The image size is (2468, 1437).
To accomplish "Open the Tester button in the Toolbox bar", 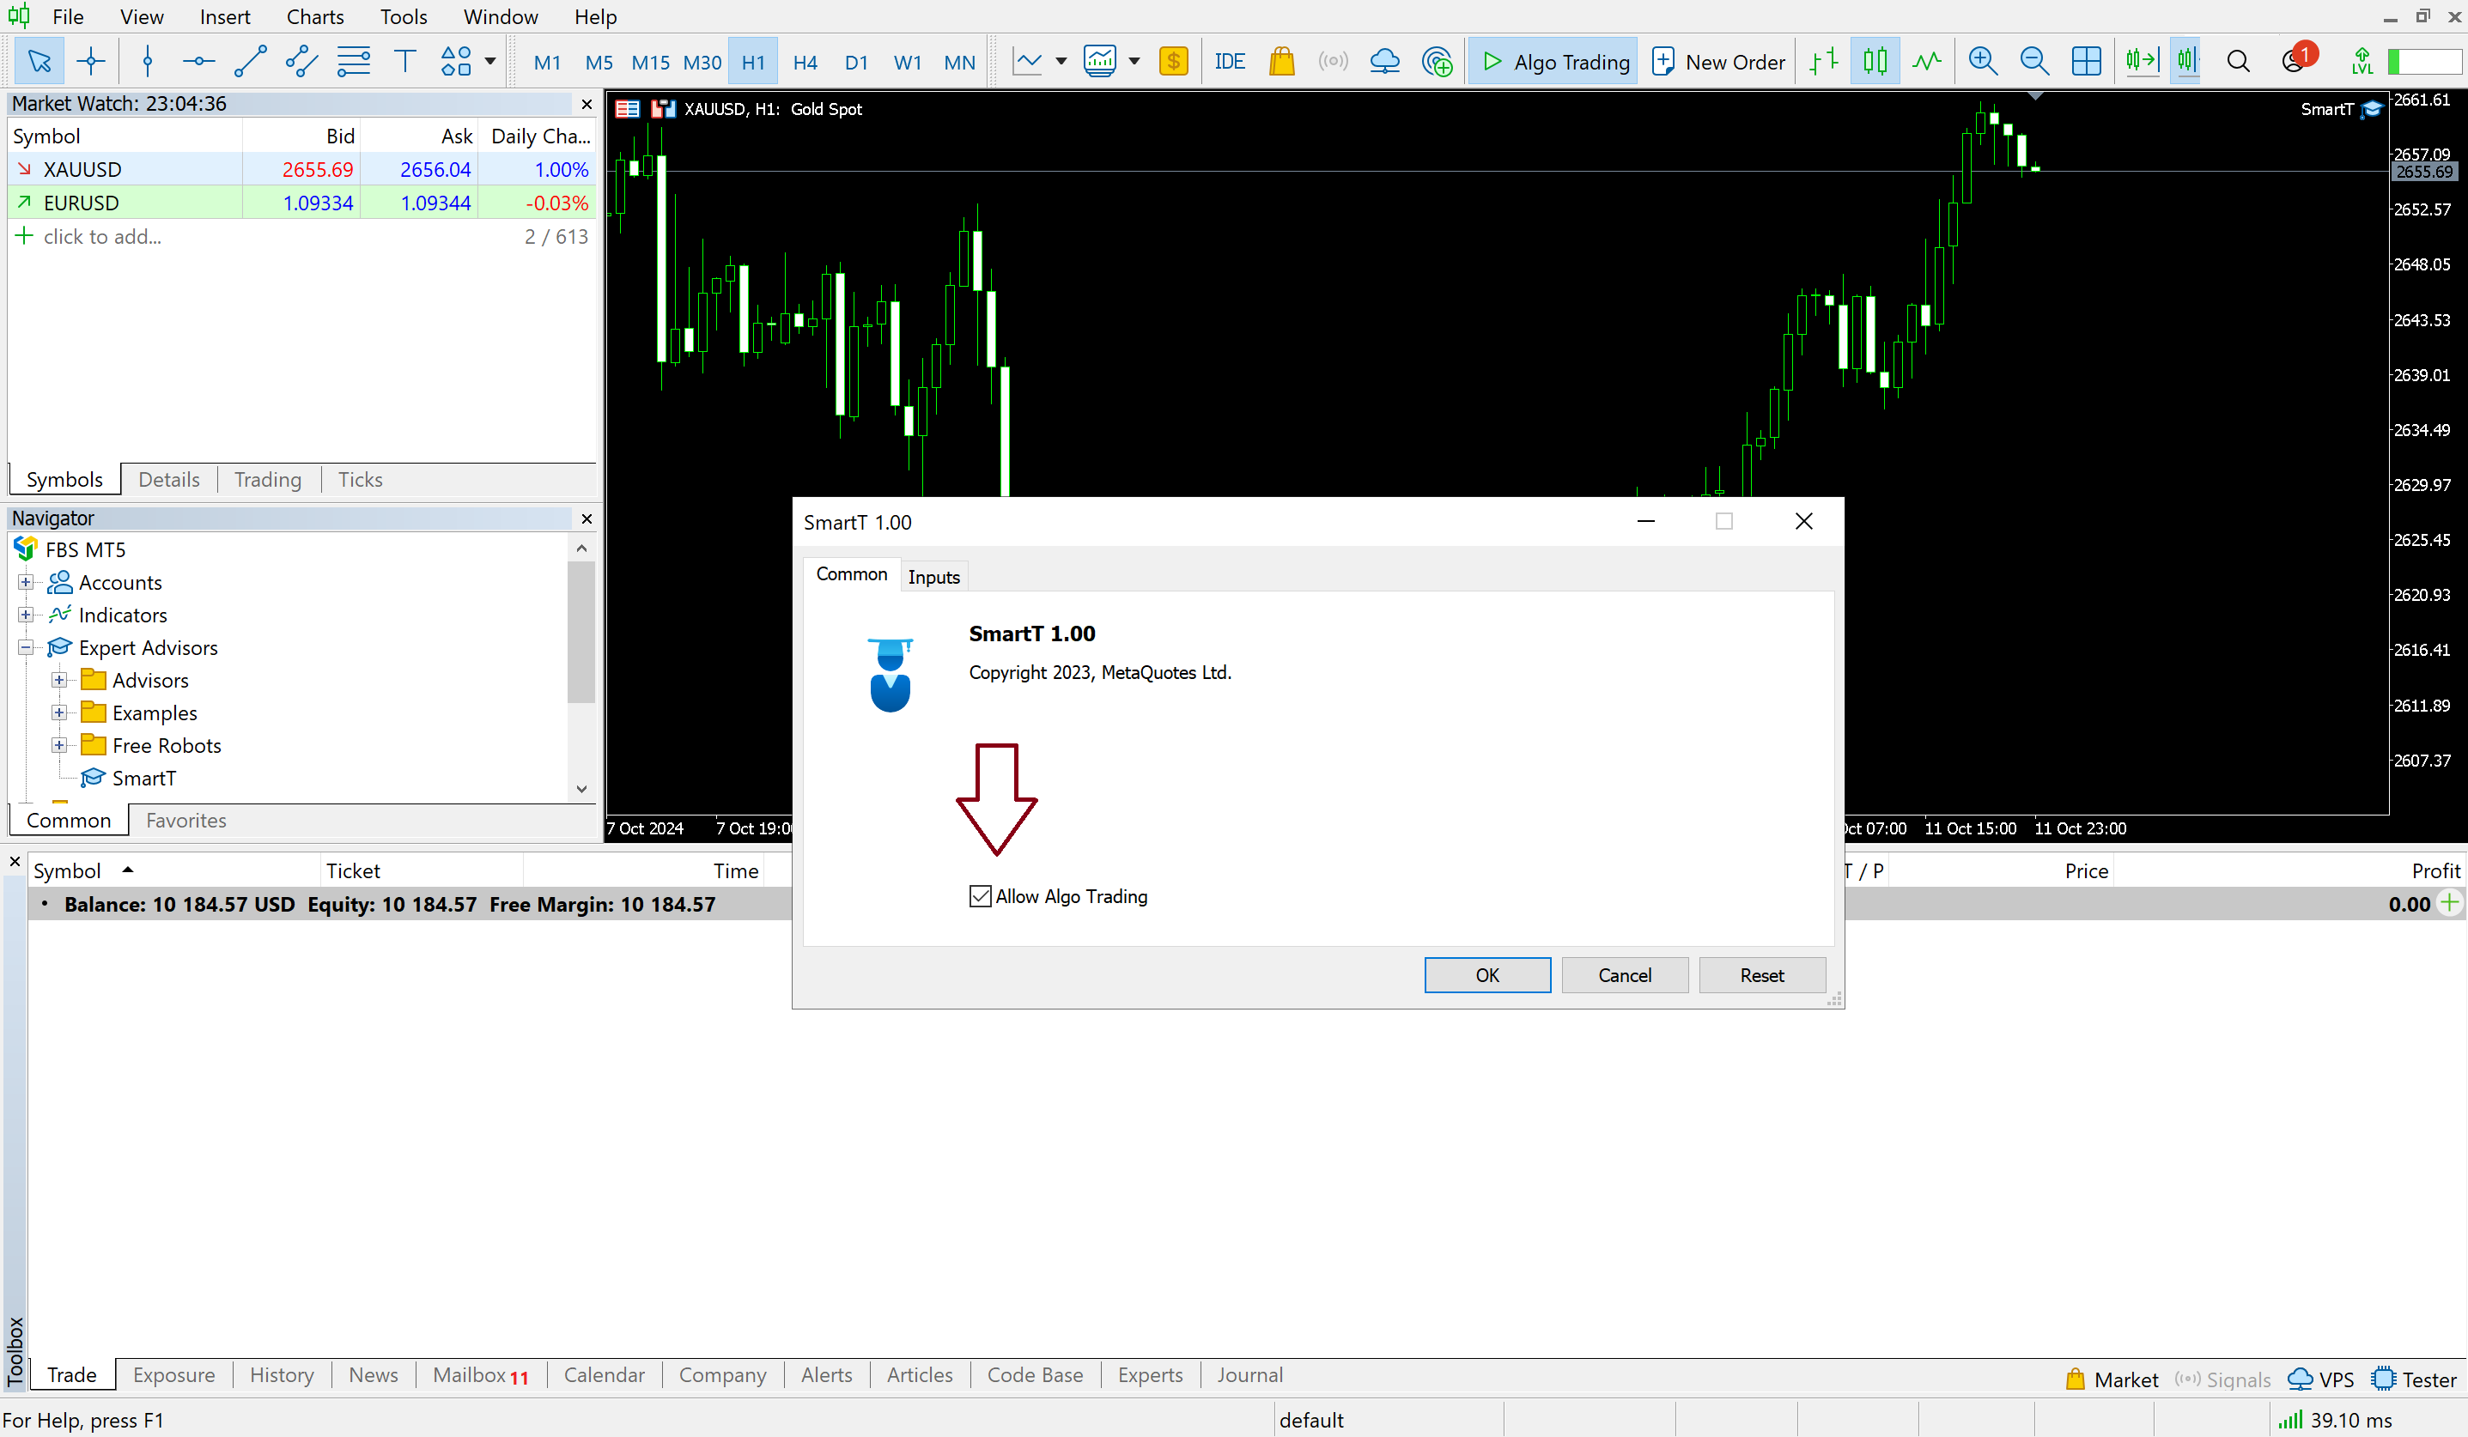I will [x=2414, y=1379].
